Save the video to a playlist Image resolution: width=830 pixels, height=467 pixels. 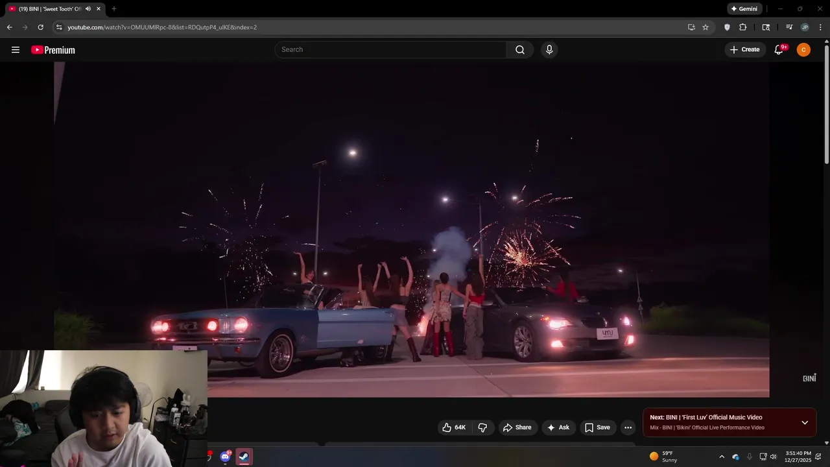(597, 427)
